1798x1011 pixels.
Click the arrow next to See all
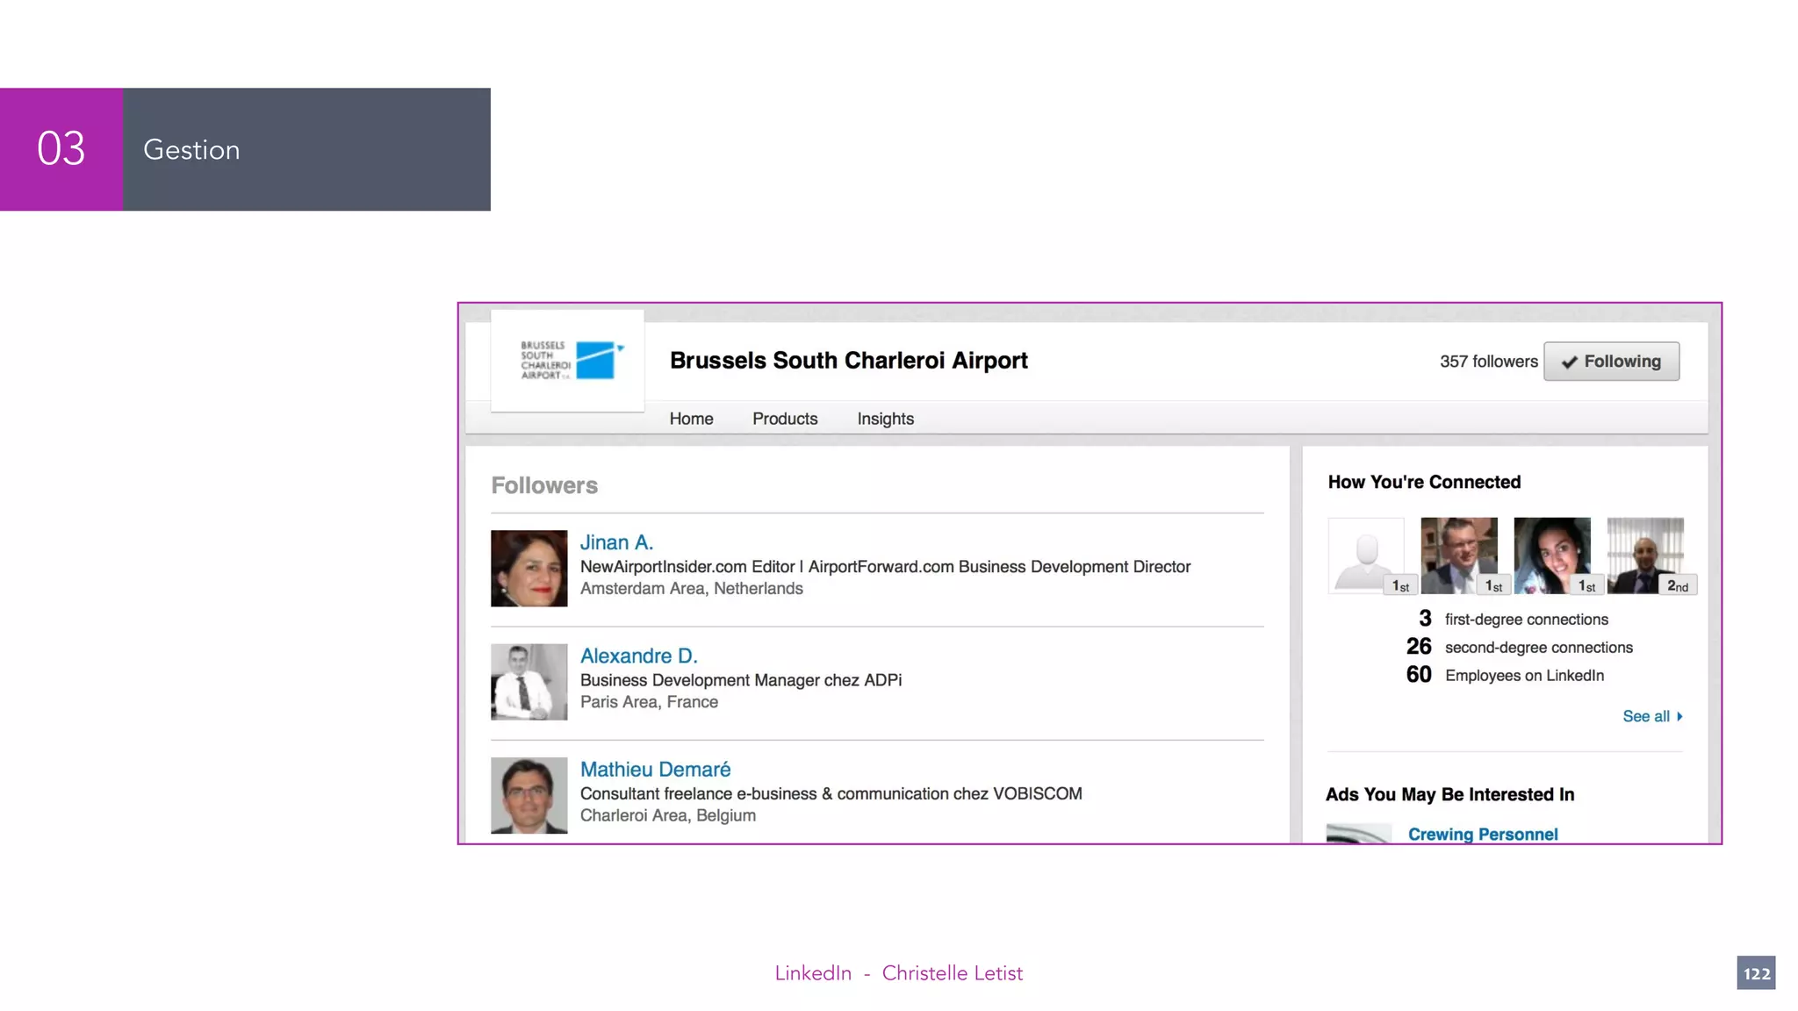coord(1679,716)
